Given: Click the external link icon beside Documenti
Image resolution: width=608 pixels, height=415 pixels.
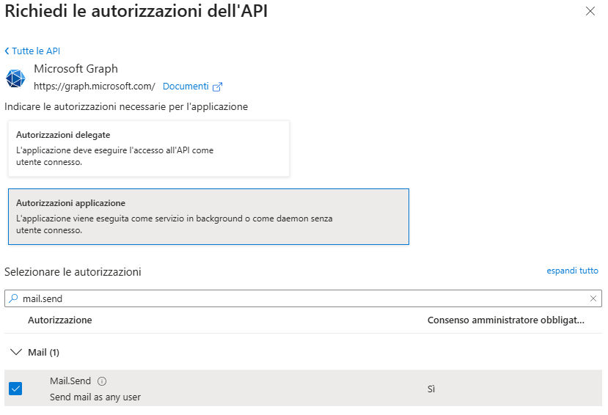Looking at the screenshot, I should coord(217,87).
